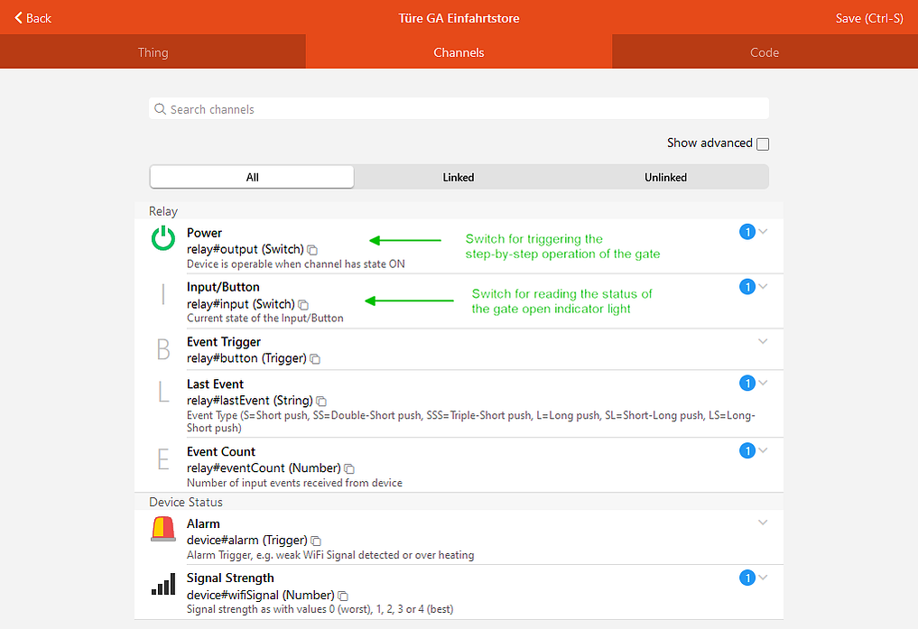Screen dimensions: 918x629
Task: Expand the Signal Strength channel chevron
Action: 763,578
